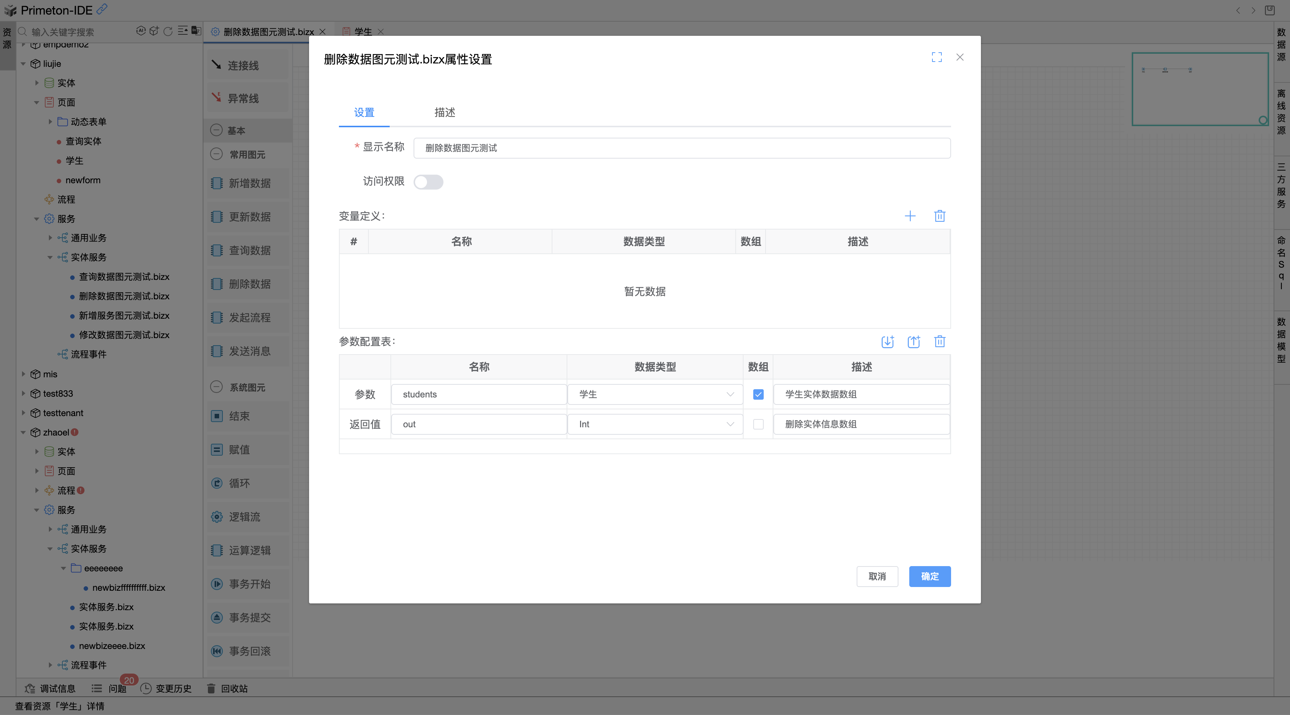Expand the zhaoel project's 实体 node
1290x715 pixels.
coord(37,451)
